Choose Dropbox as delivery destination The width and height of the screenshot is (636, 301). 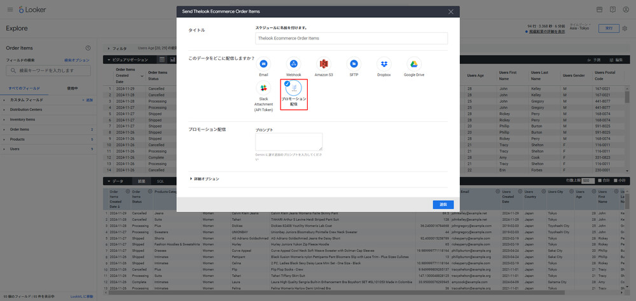[x=384, y=64]
